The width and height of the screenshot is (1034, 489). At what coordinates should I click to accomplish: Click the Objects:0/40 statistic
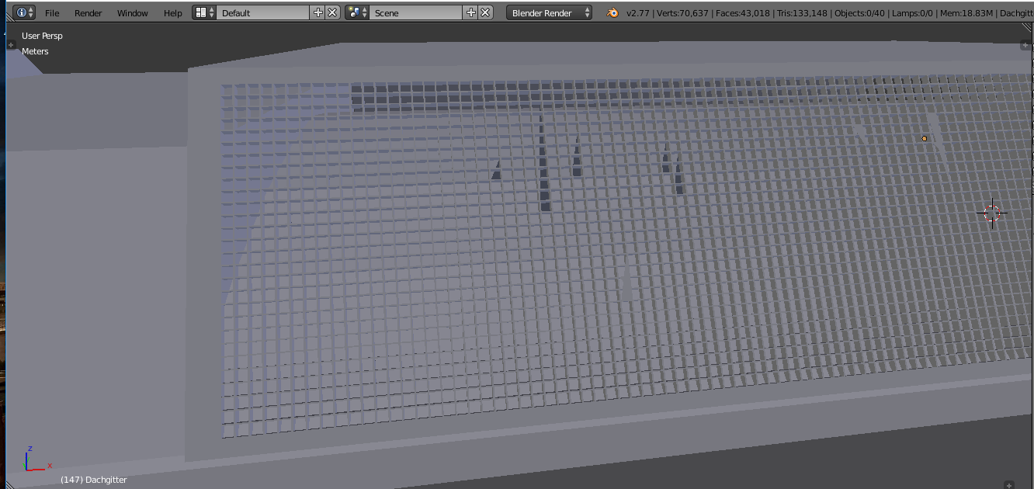coord(859,13)
